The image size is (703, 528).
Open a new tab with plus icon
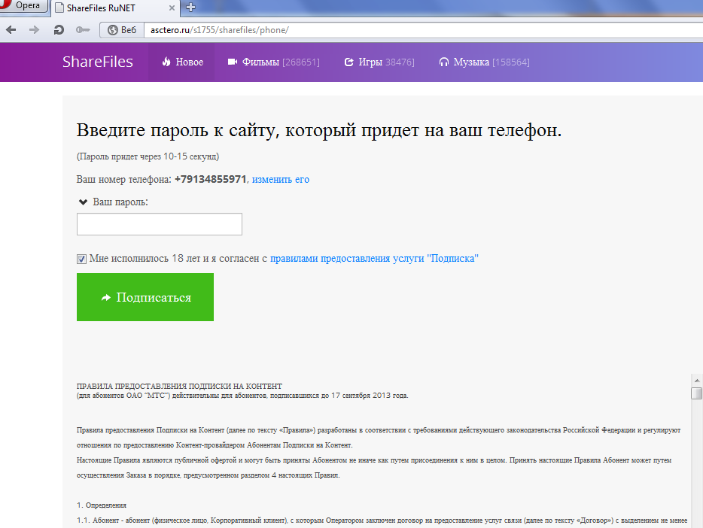(190, 8)
